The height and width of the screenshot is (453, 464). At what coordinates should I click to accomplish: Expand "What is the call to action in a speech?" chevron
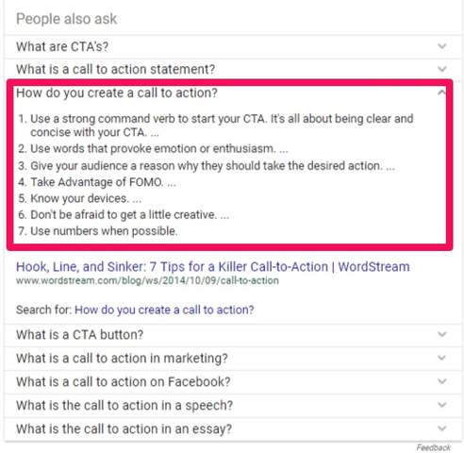tap(442, 405)
